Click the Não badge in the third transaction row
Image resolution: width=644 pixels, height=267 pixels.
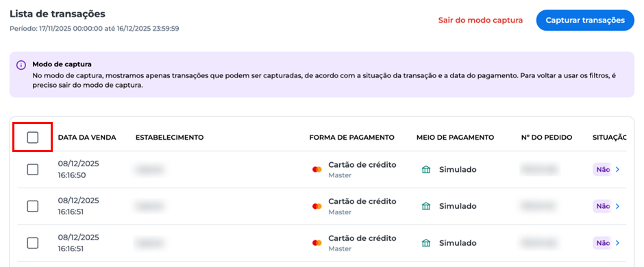coord(602,243)
